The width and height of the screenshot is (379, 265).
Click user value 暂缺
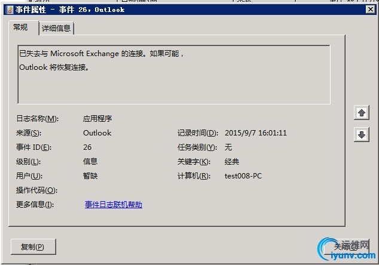click(90, 175)
